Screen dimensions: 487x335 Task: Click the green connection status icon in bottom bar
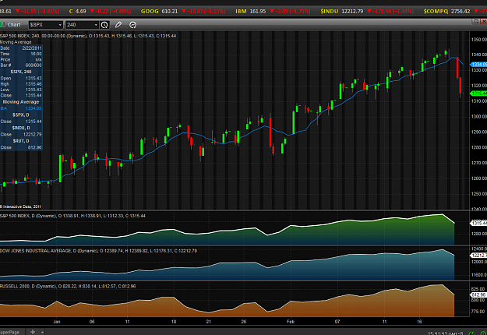tap(471, 333)
